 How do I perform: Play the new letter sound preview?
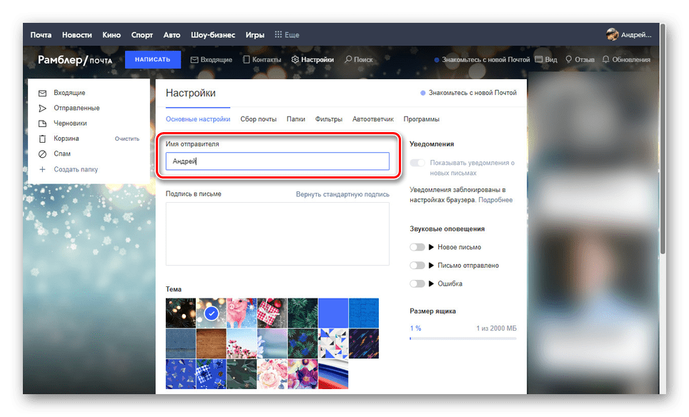(x=431, y=247)
